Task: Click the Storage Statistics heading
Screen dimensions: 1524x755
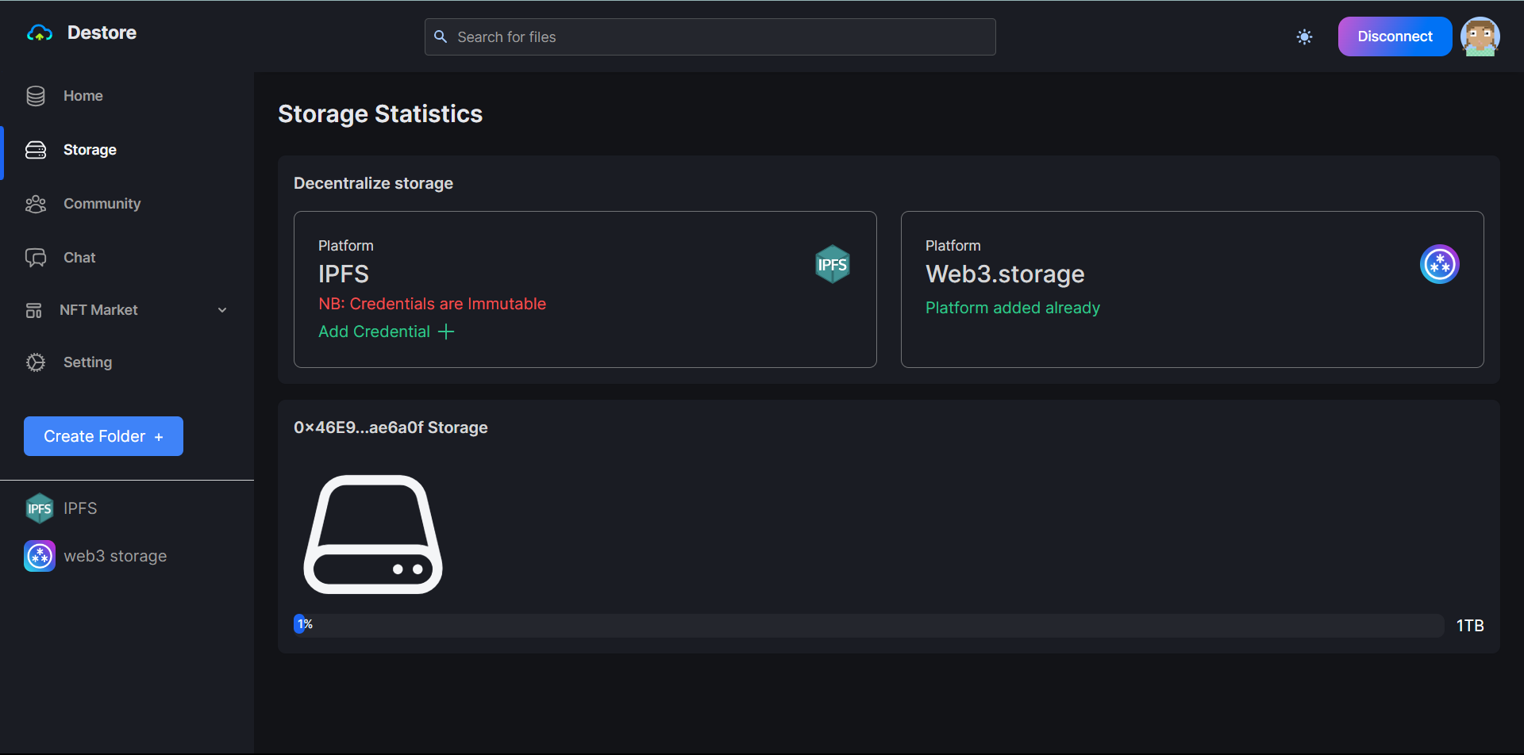Action: coord(380,114)
